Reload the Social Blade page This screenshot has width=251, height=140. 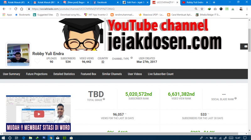[16, 9]
